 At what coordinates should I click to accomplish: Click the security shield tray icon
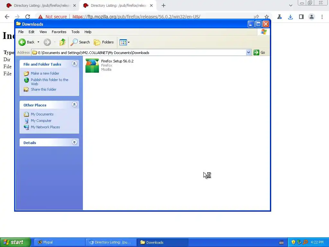pyautogui.click(x=293, y=242)
